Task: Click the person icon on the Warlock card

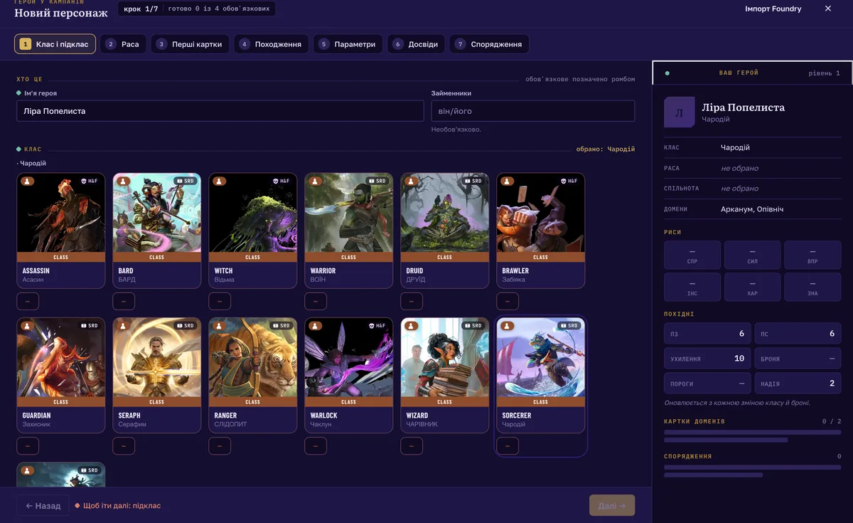Action: (x=316, y=326)
